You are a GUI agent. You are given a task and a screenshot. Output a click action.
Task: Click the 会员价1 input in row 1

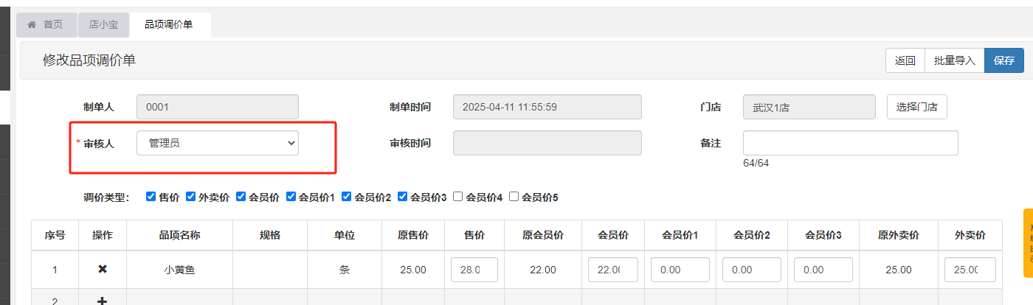[680, 270]
